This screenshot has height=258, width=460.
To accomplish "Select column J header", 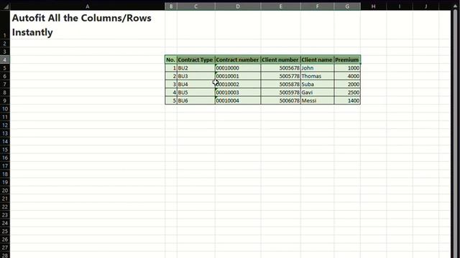I will coord(425,6).
